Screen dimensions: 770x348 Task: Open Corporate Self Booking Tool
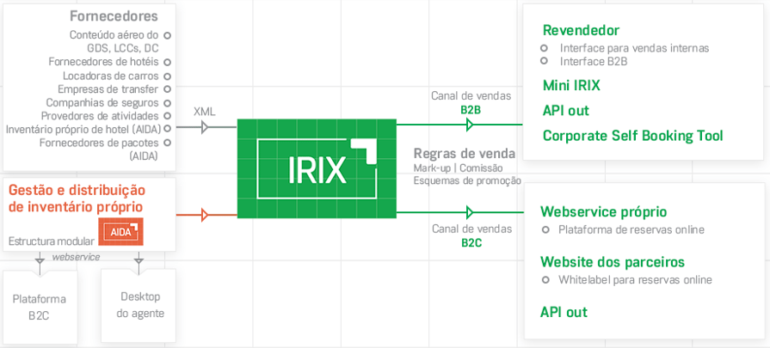tap(632, 136)
